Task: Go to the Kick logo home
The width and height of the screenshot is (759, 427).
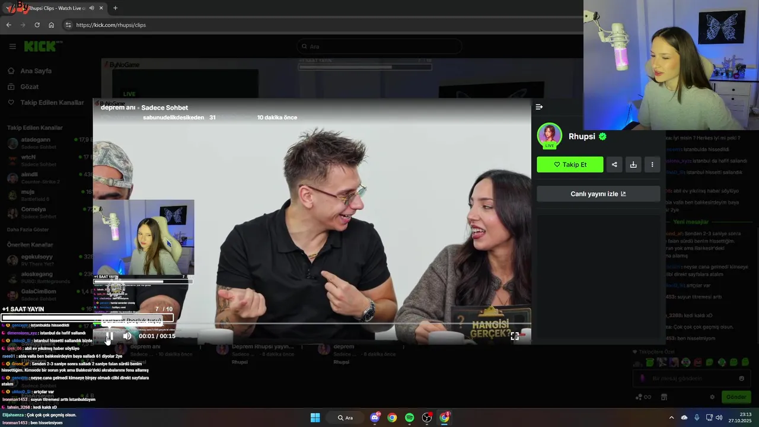Action: [43, 46]
